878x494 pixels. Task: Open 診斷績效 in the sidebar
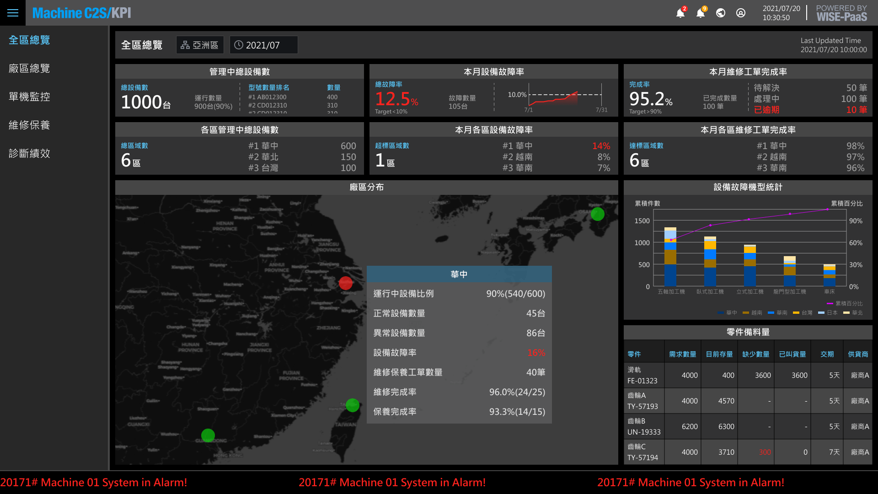tap(29, 154)
